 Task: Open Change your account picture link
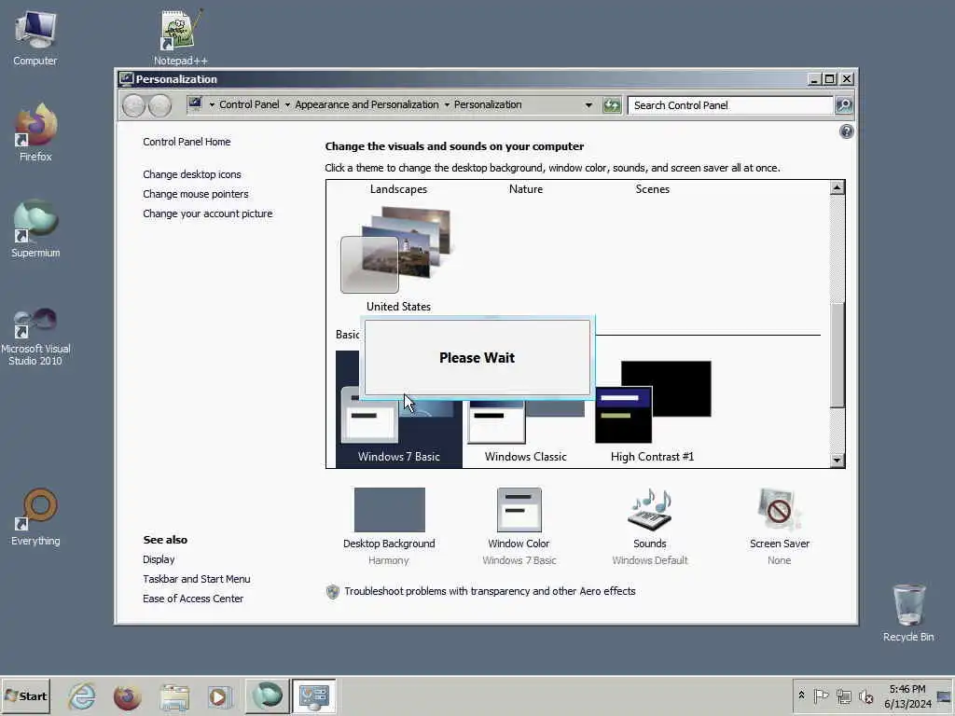[x=208, y=213]
